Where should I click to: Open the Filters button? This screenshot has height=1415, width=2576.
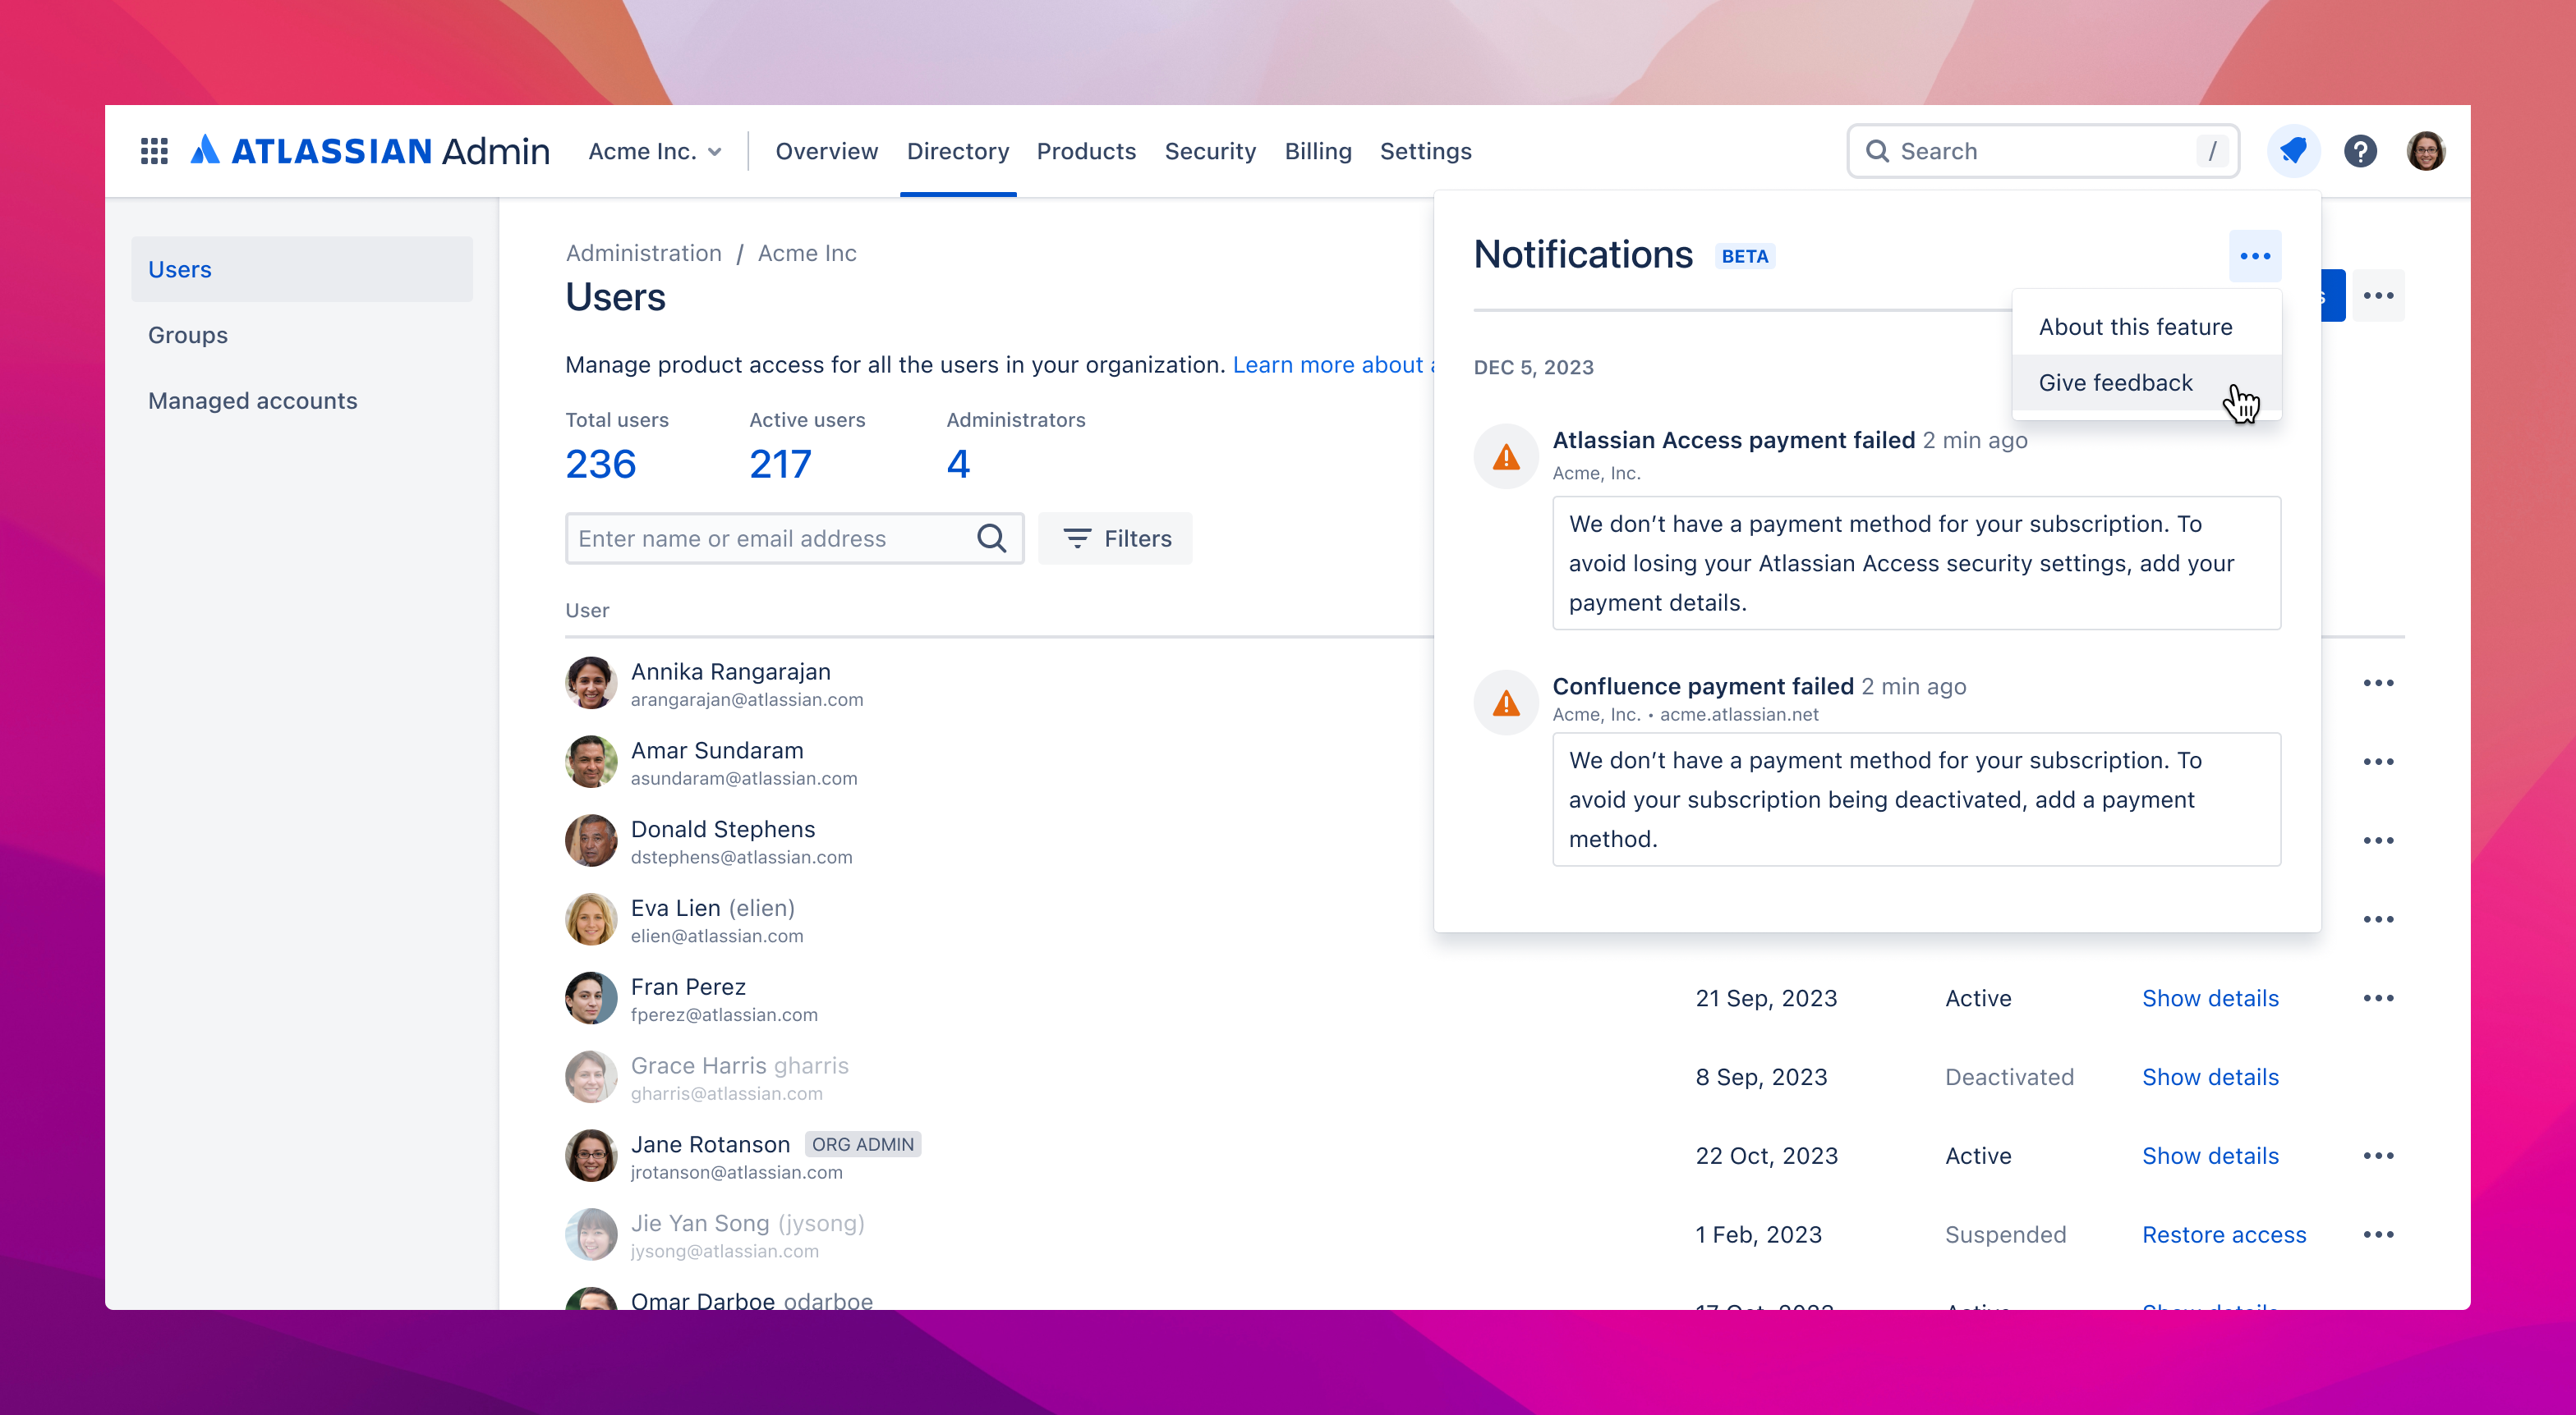(x=1115, y=538)
